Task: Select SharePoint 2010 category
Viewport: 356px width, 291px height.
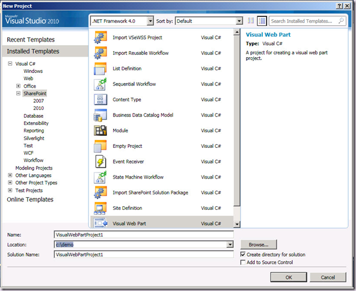Action: (38, 108)
